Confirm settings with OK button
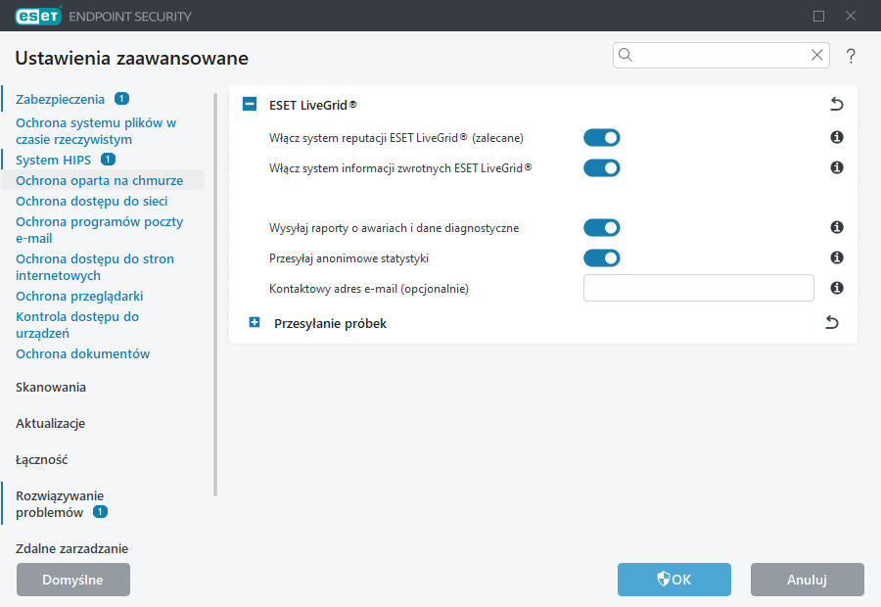 (674, 580)
